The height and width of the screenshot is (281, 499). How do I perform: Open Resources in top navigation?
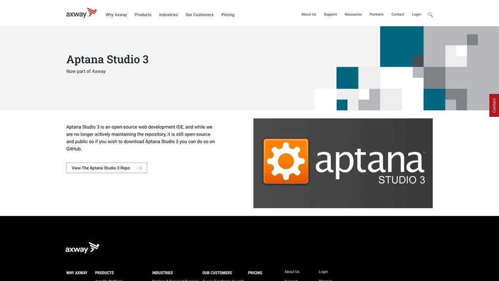click(x=353, y=14)
